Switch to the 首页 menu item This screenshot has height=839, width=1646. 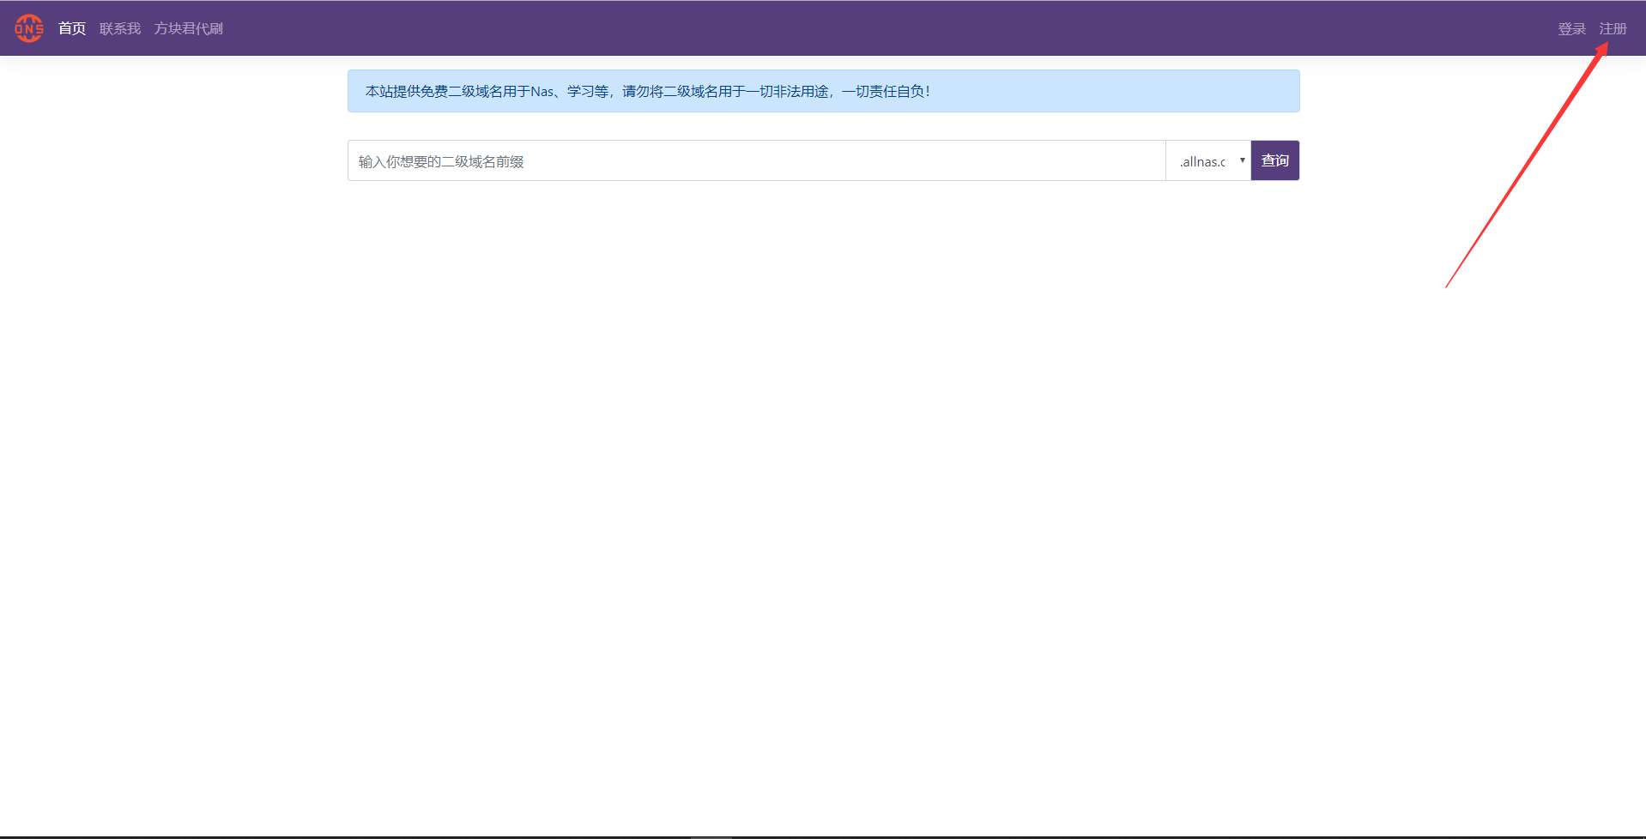click(71, 27)
